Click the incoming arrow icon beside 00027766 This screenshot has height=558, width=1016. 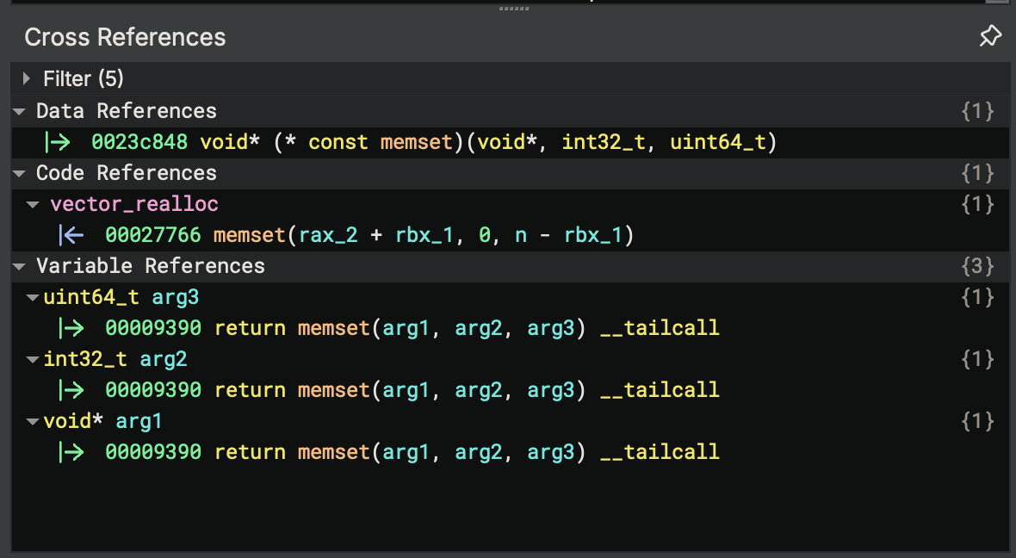point(71,234)
